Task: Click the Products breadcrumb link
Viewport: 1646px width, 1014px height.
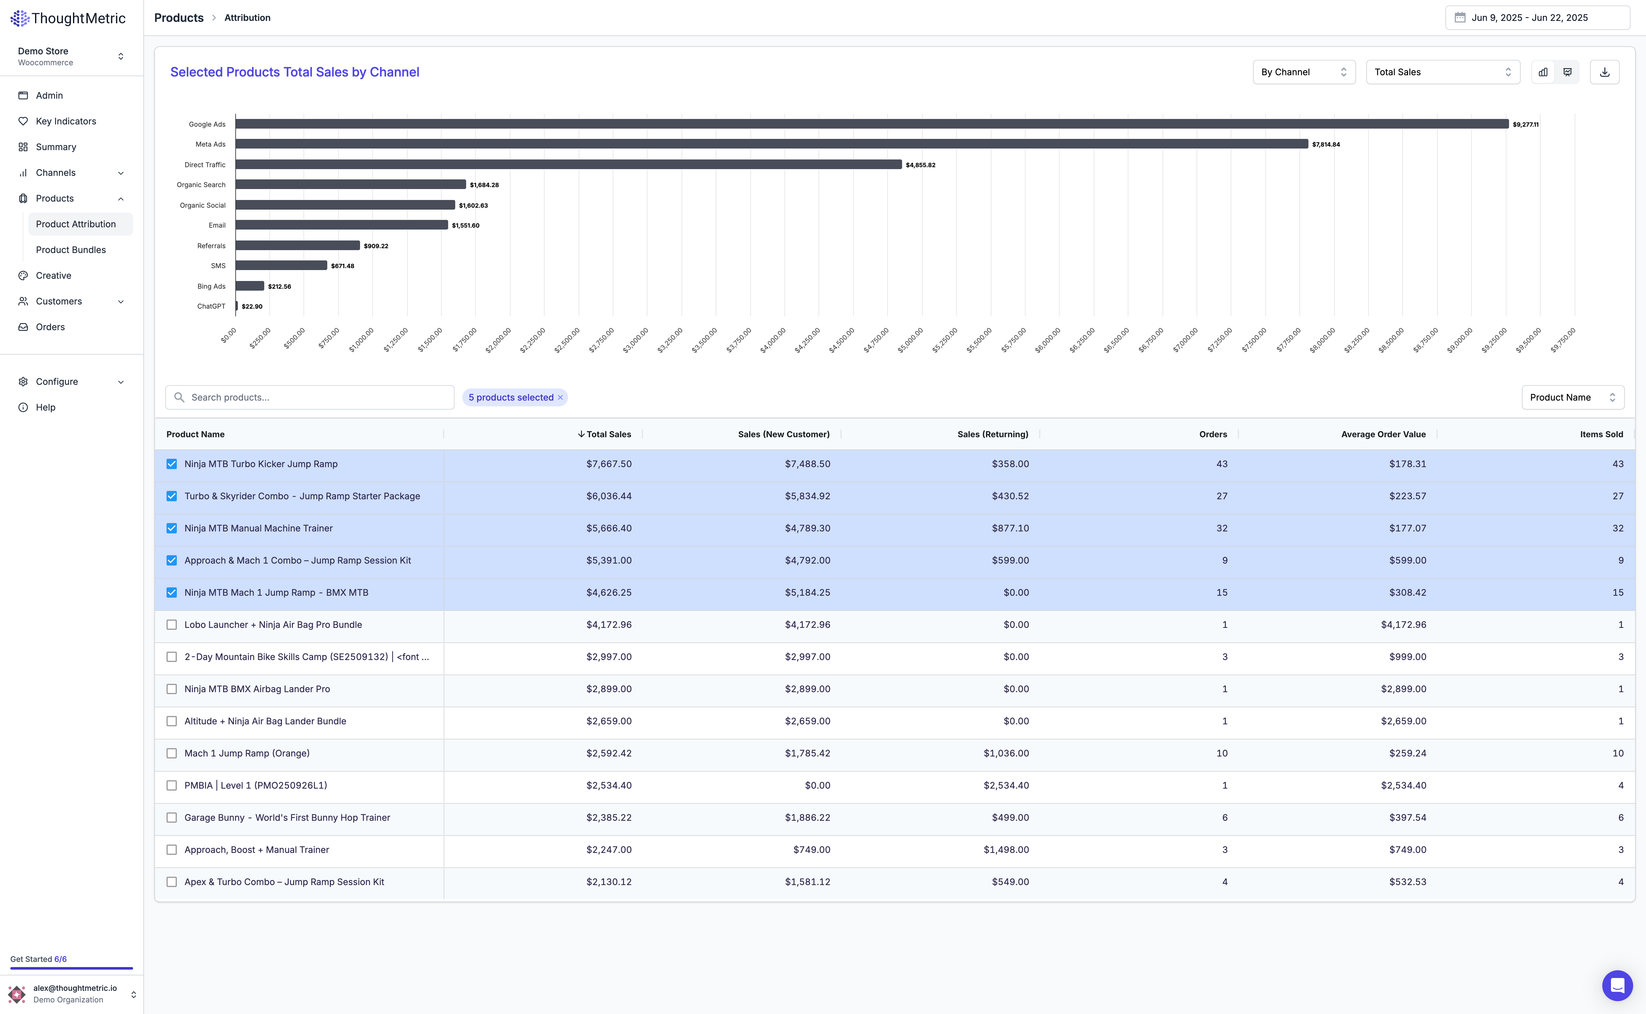Action: tap(178, 17)
